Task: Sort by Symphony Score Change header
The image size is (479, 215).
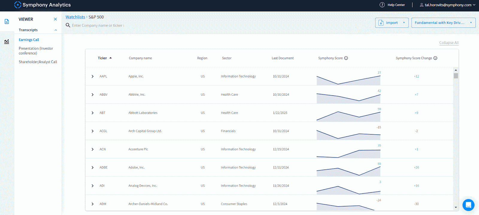Action: click(x=414, y=58)
